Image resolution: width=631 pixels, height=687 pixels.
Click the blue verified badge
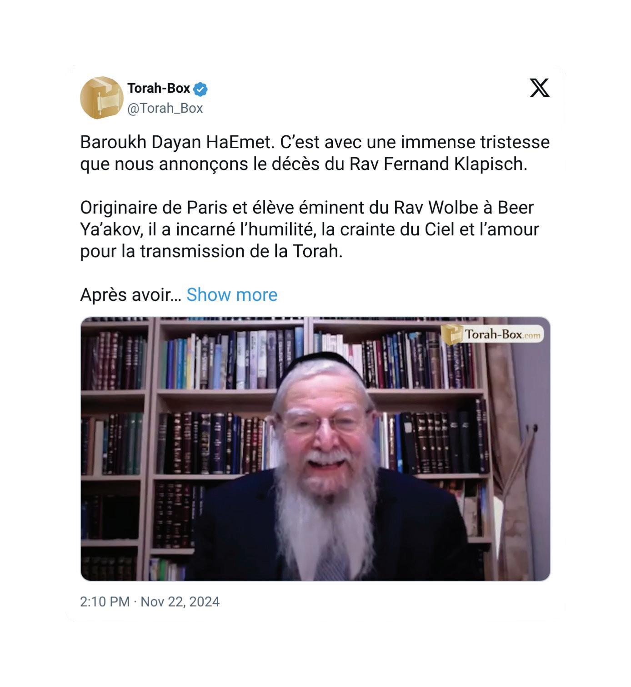pyautogui.click(x=200, y=89)
